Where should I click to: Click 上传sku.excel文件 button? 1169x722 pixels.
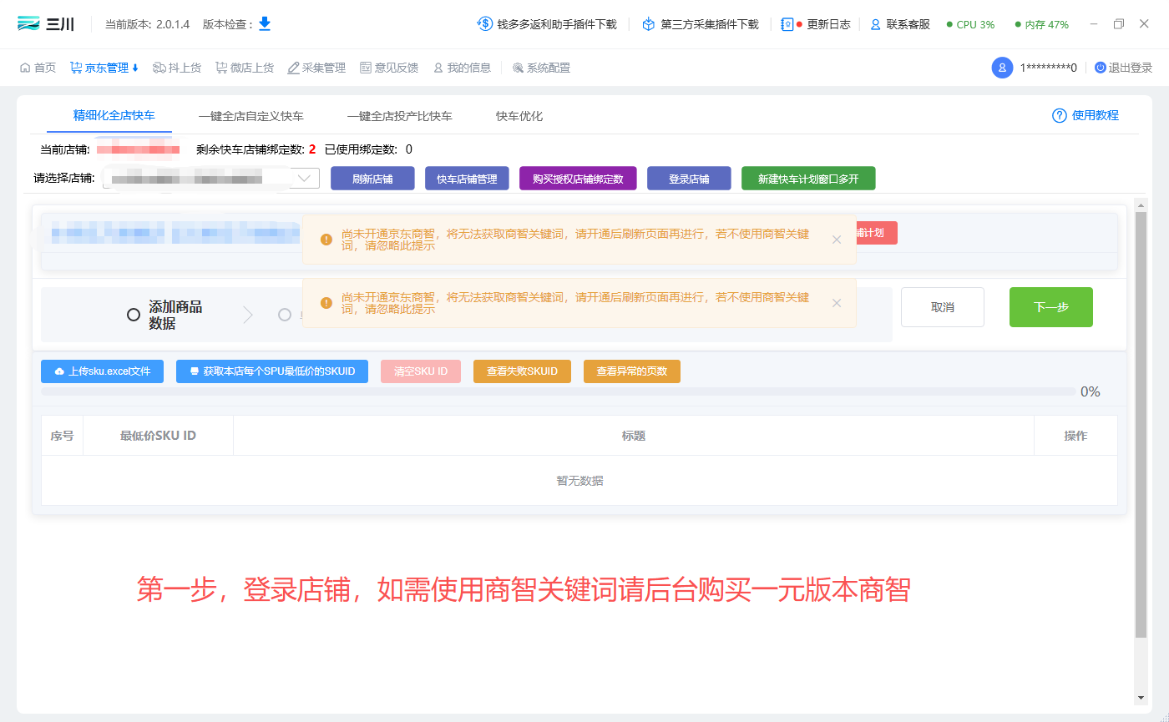102,371
